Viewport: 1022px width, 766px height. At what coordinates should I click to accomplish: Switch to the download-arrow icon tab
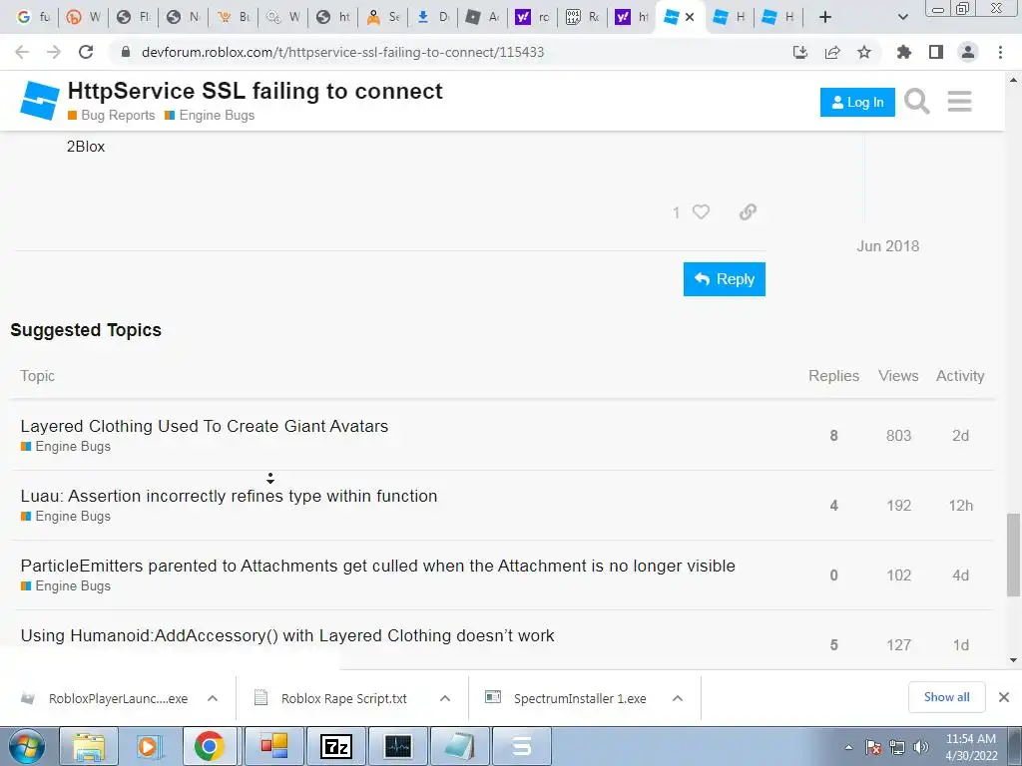(433, 17)
